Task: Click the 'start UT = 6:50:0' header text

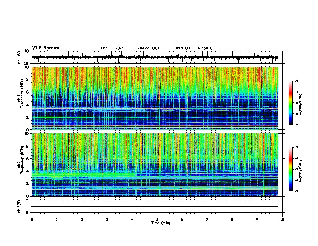Action: pos(194,48)
